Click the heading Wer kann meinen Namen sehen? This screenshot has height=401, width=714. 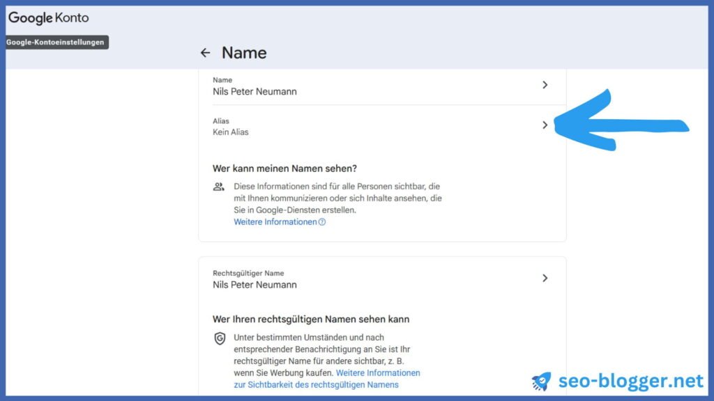coord(284,168)
